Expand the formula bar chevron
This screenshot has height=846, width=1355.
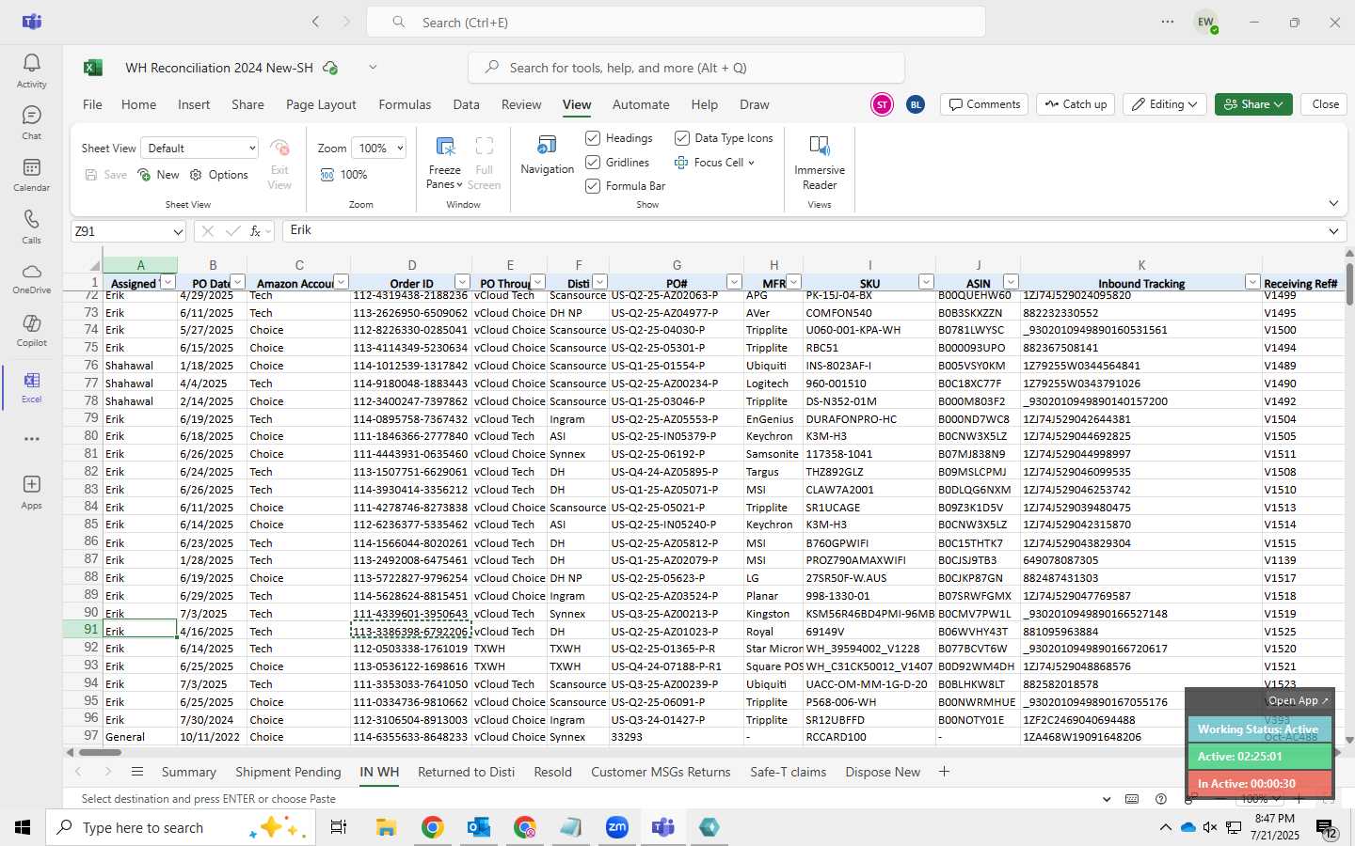point(1333,231)
